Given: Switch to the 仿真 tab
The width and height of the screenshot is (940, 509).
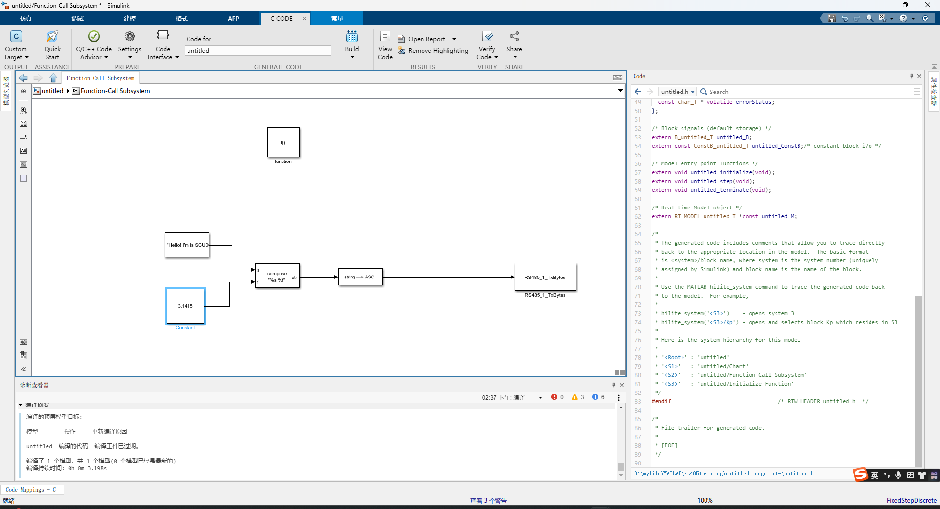Looking at the screenshot, I should click(26, 18).
